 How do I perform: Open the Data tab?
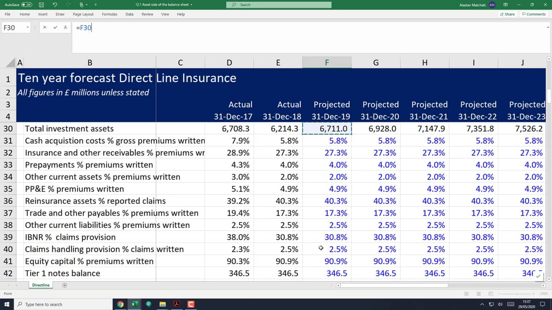[130, 14]
